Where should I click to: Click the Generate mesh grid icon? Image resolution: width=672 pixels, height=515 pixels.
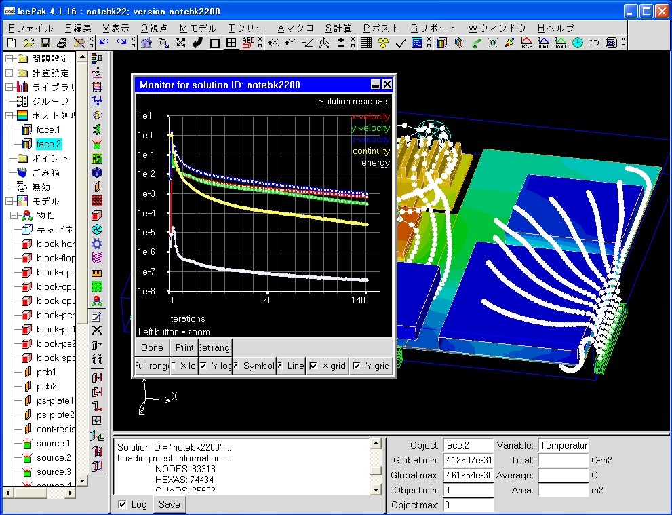366,43
